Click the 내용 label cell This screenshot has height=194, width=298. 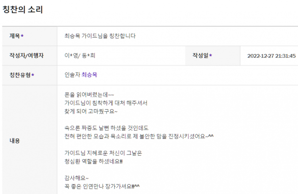29,140
